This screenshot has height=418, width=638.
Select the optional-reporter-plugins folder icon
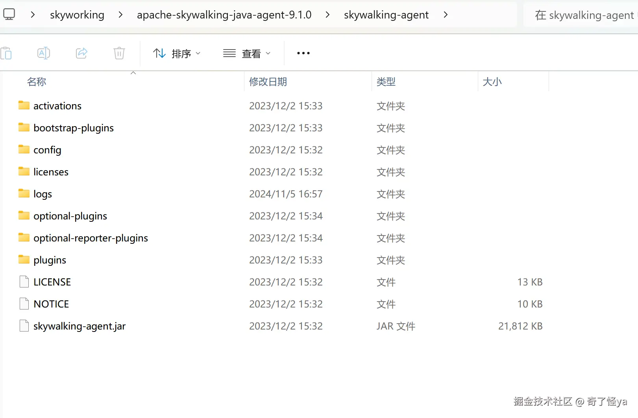pyautogui.click(x=24, y=238)
